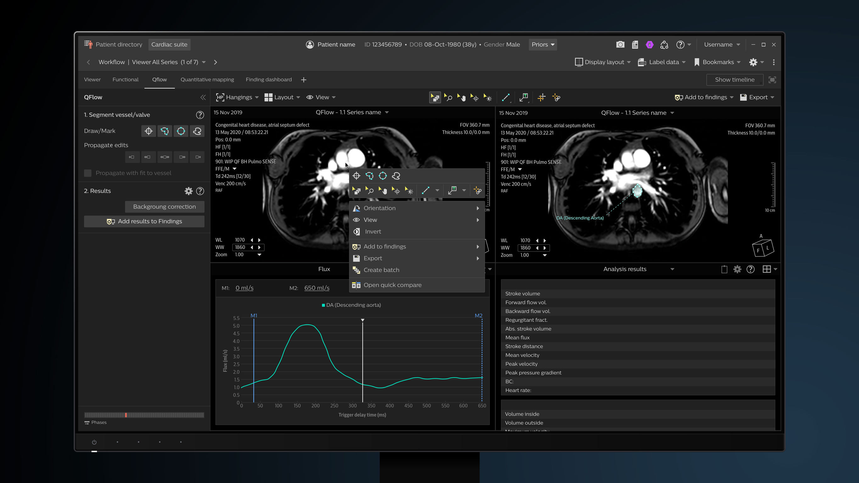Viewport: 859px width, 483px height.
Task: Expand the Orientation submenu in the context menu
Action: pos(380,208)
